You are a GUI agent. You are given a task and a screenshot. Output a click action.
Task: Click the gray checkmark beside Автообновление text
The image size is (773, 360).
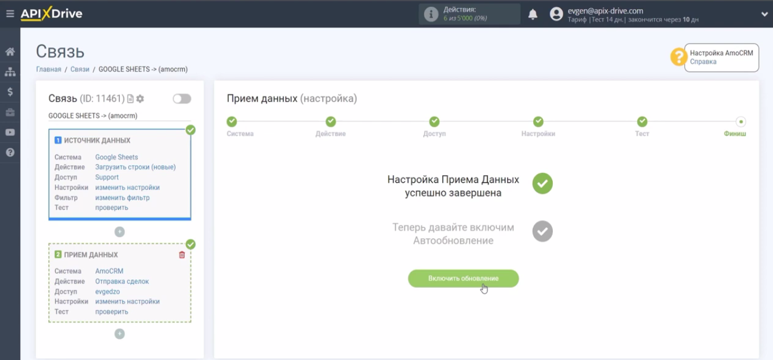(542, 231)
